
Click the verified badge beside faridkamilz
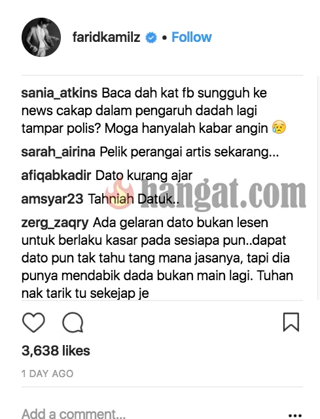151,37
